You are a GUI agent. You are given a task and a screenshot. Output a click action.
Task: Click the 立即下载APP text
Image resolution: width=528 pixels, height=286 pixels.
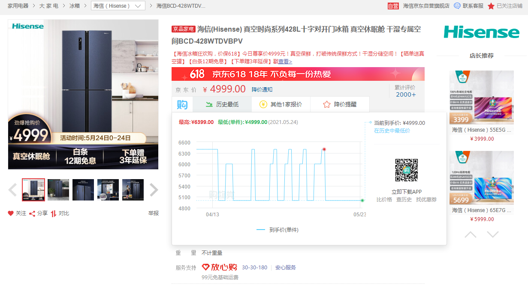(x=407, y=192)
